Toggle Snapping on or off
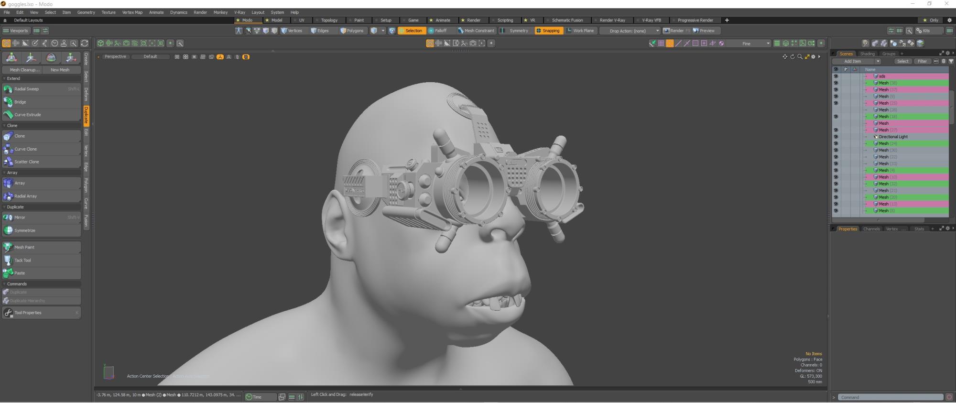956x403 pixels. [x=548, y=31]
